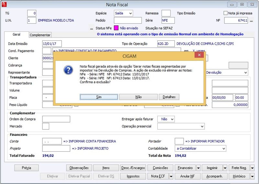The height and width of the screenshot is (184, 259).
Task: Click the Projeto input field
Action: [x=56, y=148]
